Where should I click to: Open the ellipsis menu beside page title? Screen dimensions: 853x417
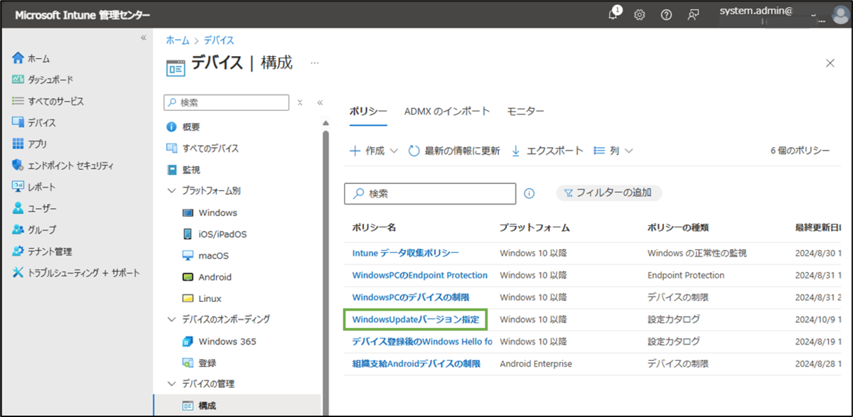(x=315, y=63)
